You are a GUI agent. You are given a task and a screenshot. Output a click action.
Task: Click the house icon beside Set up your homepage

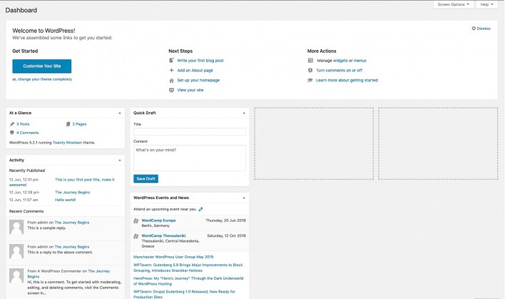[171, 80]
